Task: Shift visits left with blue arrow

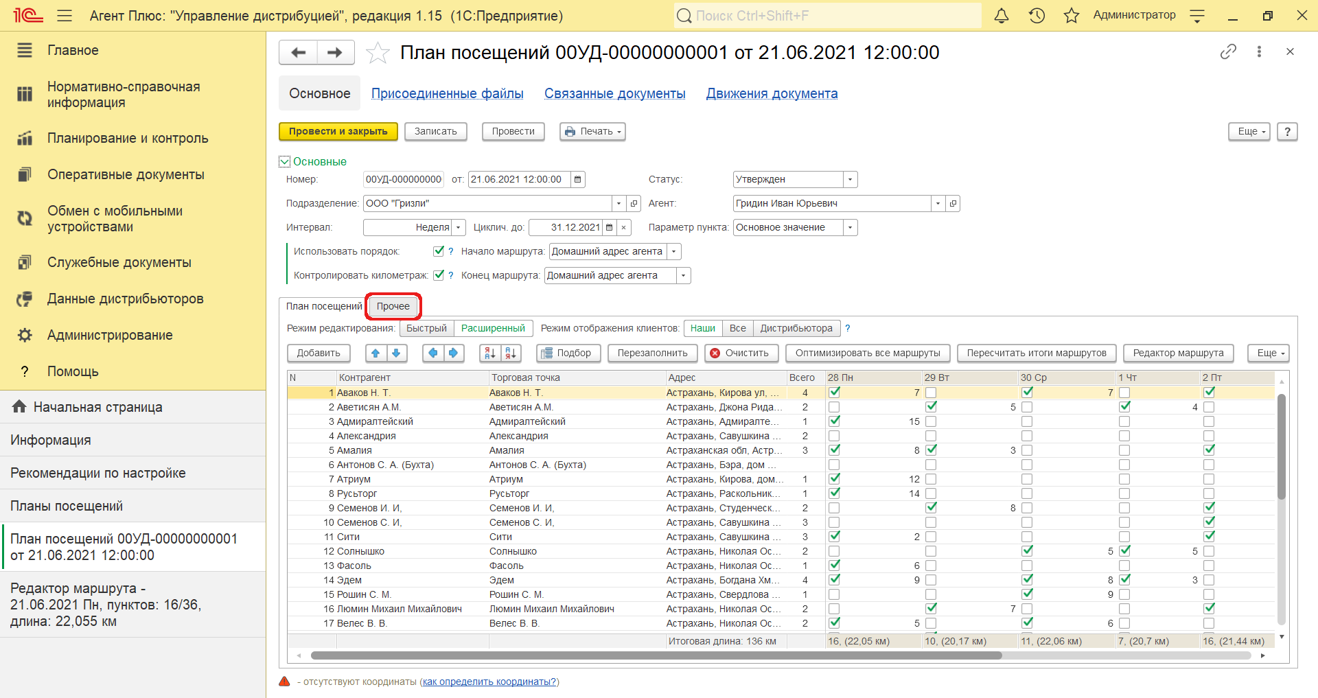Action: (x=432, y=353)
